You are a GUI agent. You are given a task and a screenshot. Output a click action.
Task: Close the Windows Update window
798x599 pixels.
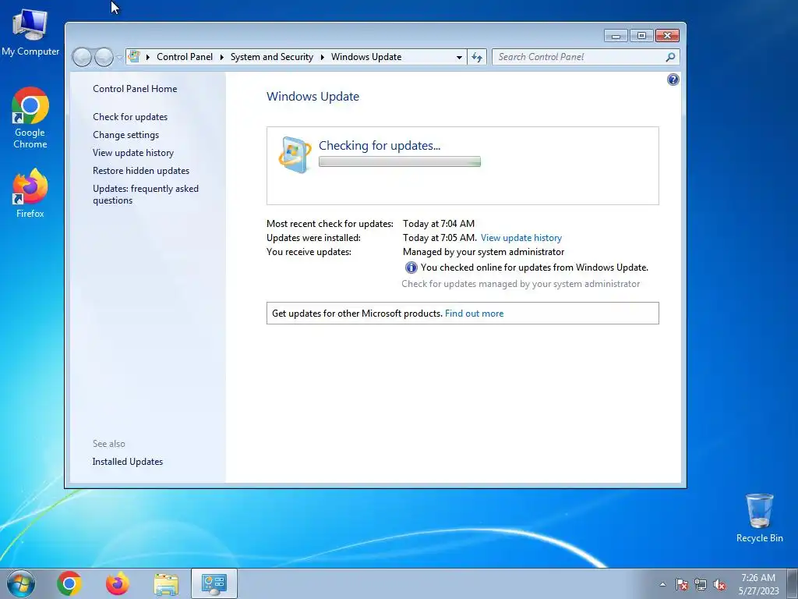(x=667, y=35)
